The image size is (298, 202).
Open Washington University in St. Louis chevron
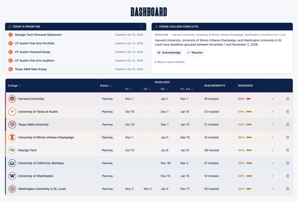click(x=272, y=189)
